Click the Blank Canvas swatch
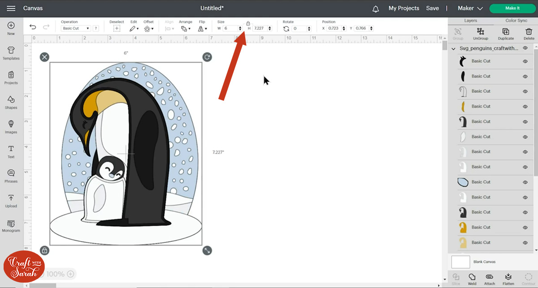The image size is (538, 288). point(460,262)
